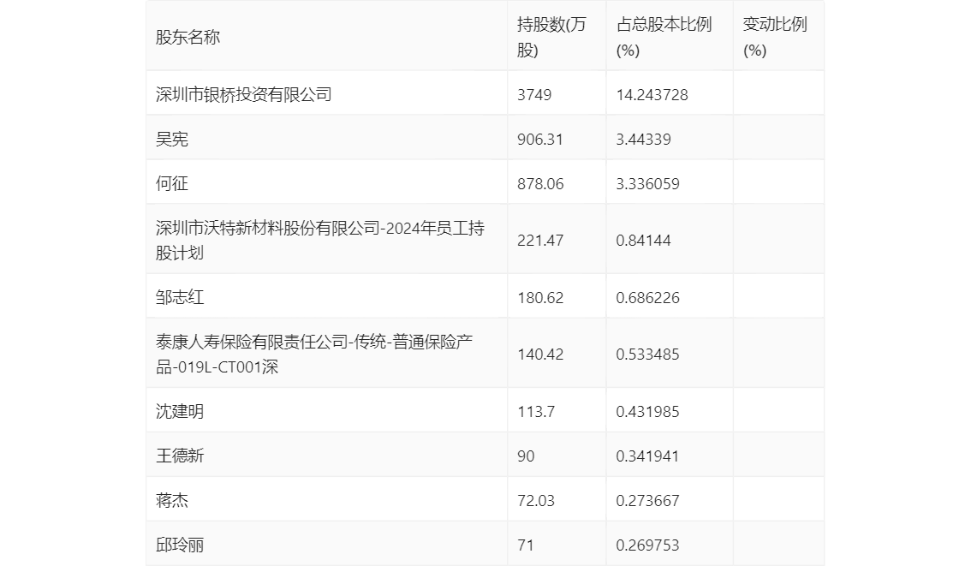Click the value 72.03
Image resolution: width=971 pixels, height=566 pixels.
click(536, 501)
